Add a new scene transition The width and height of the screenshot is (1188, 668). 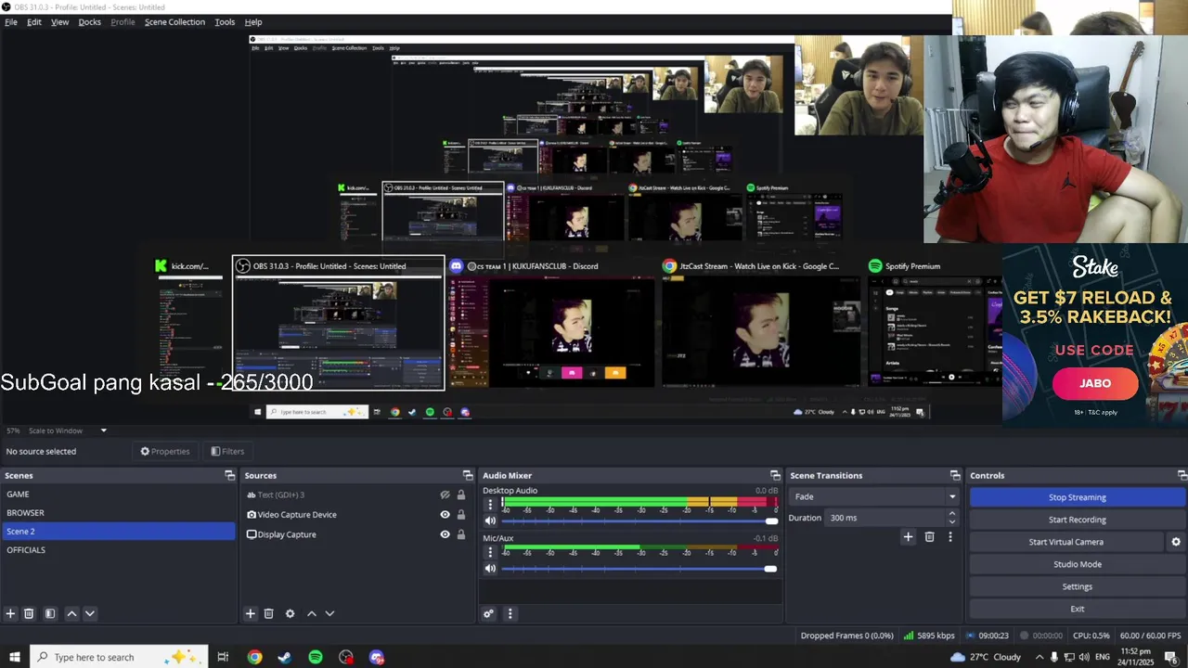click(x=908, y=536)
